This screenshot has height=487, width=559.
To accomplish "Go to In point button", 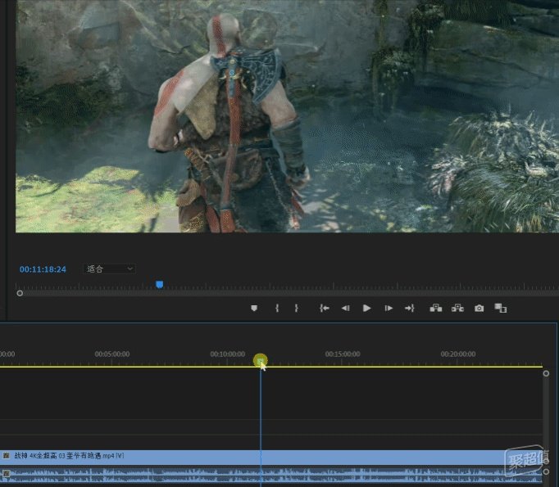I will (324, 309).
